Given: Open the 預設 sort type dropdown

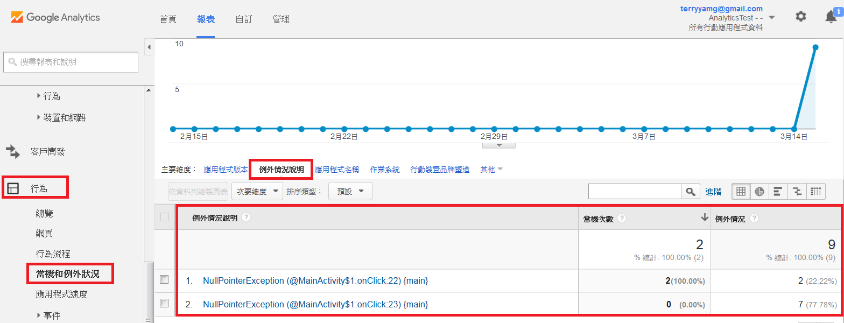Looking at the screenshot, I should (x=350, y=191).
